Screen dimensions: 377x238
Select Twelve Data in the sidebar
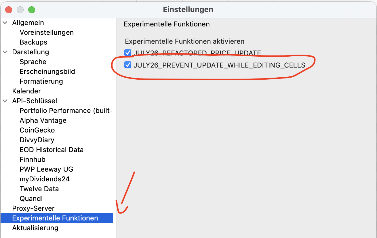click(x=39, y=189)
